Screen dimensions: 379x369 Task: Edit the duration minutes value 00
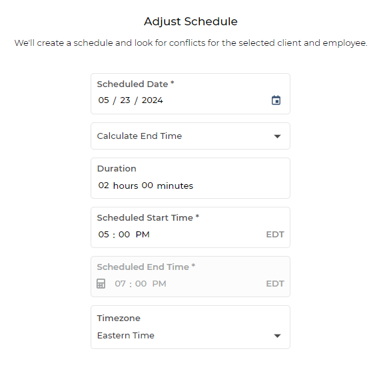tap(147, 185)
